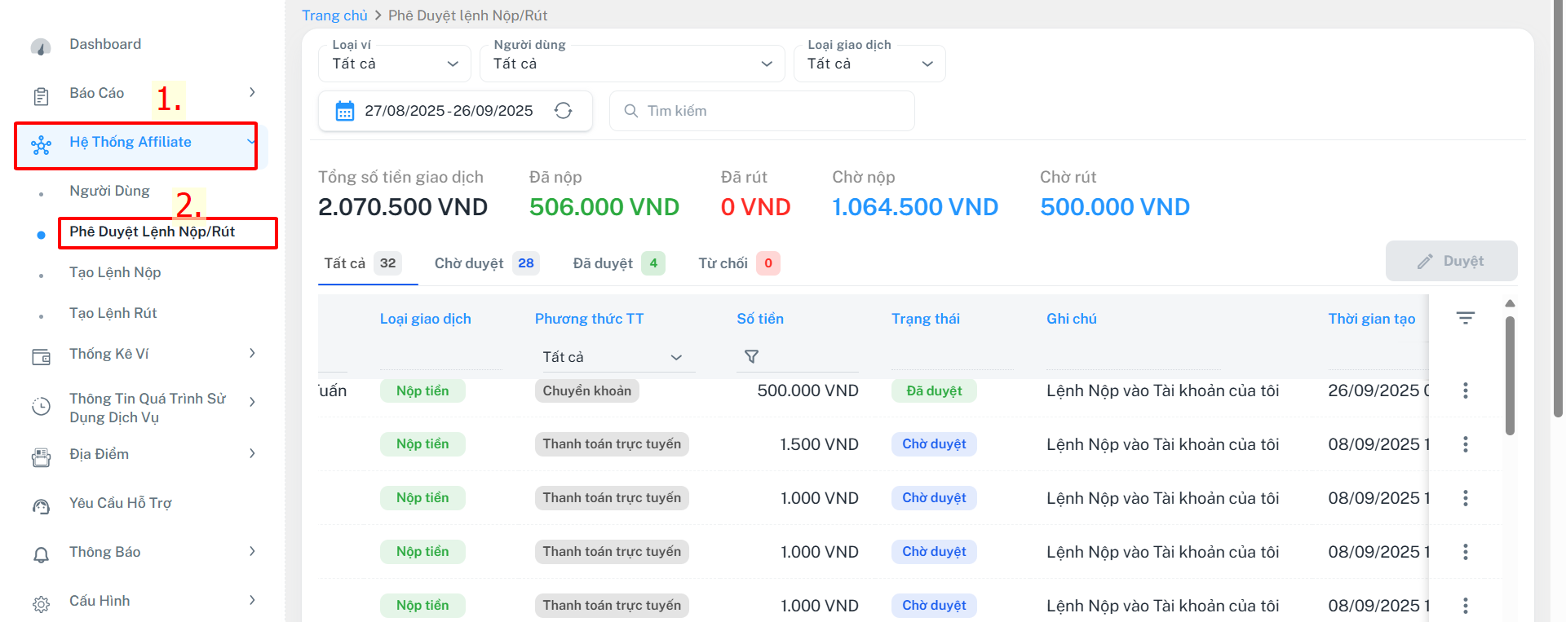Expand the Báo Cáo menu

(x=252, y=93)
